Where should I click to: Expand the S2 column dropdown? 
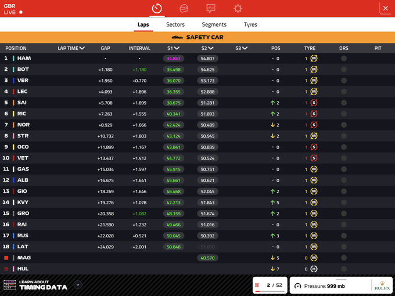(x=211, y=48)
